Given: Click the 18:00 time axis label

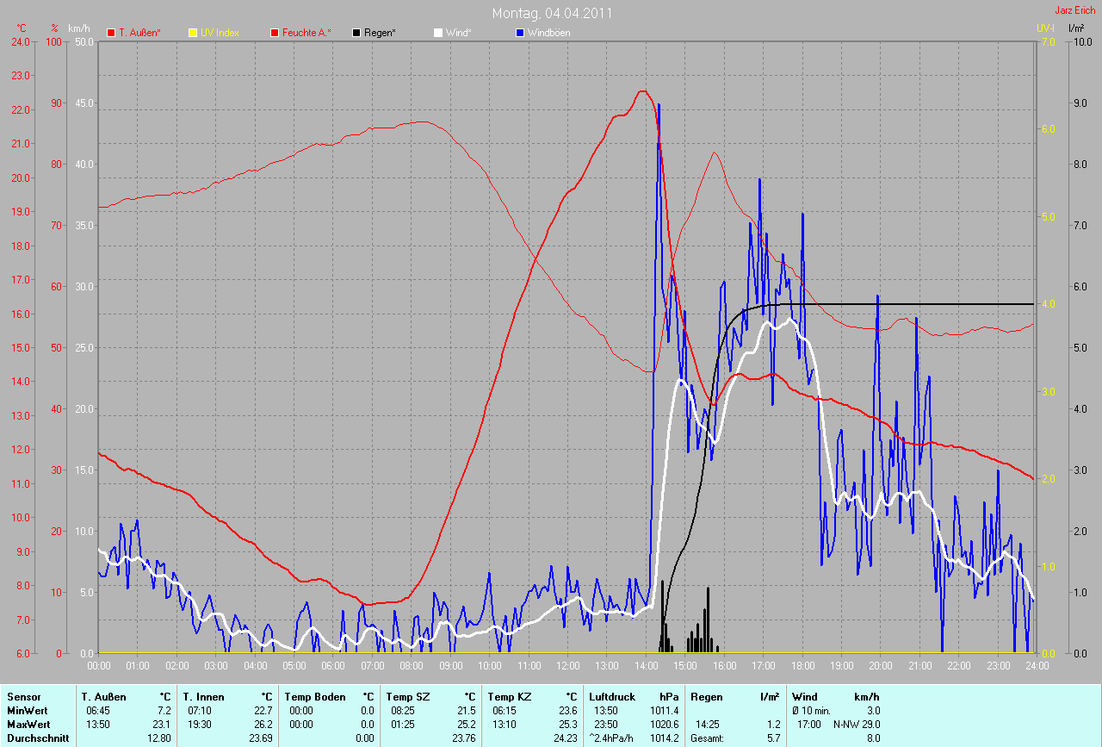Looking at the screenshot, I should pyautogui.click(x=802, y=666).
